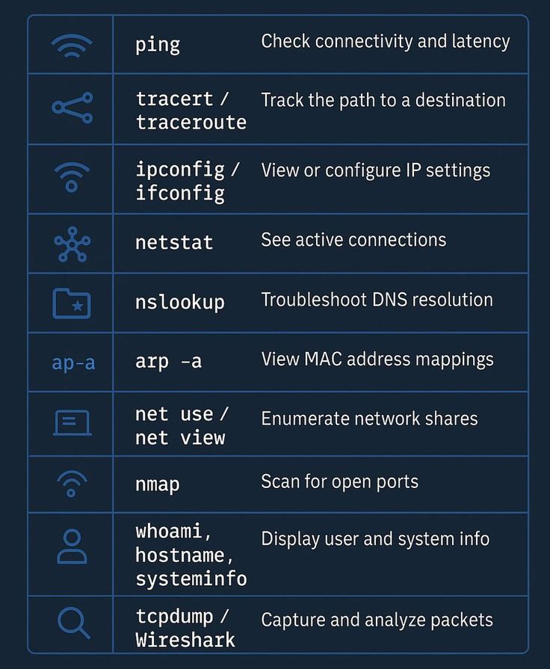Click "Capture and analyze packets" description

(x=377, y=620)
